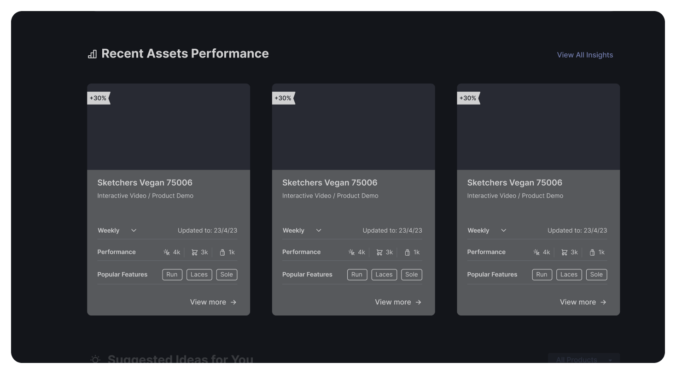Select the Run feature tag in the middle card
676x374 pixels.
click(357, 275)
